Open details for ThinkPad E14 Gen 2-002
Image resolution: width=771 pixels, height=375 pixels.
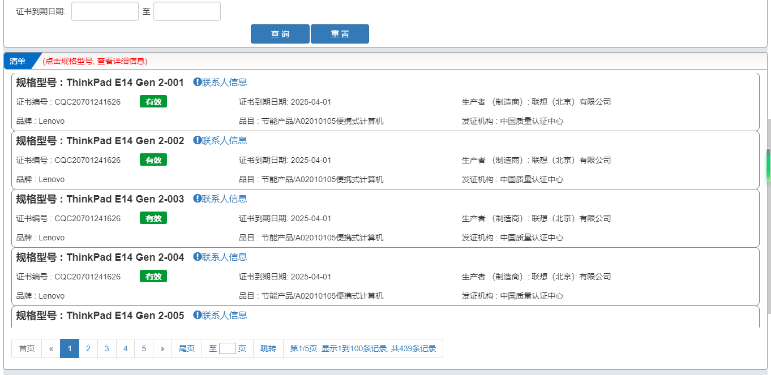(100, 141)
